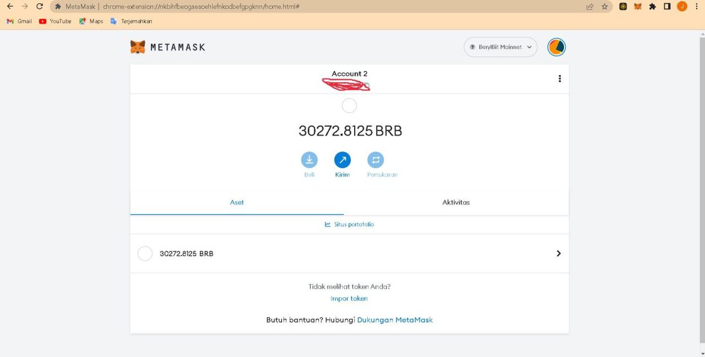The height and width of the screenshot is (357, 705).
Task: Open the 30272.8125 BRB asset row
Action: (x=350, y=254)
